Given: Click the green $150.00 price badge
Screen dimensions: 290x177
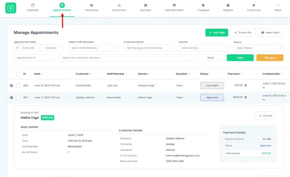Looking at the screenshot, I should (x=47, y=118).
